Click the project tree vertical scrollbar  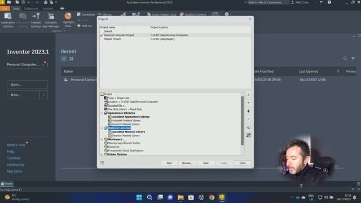tap(242, 121)
